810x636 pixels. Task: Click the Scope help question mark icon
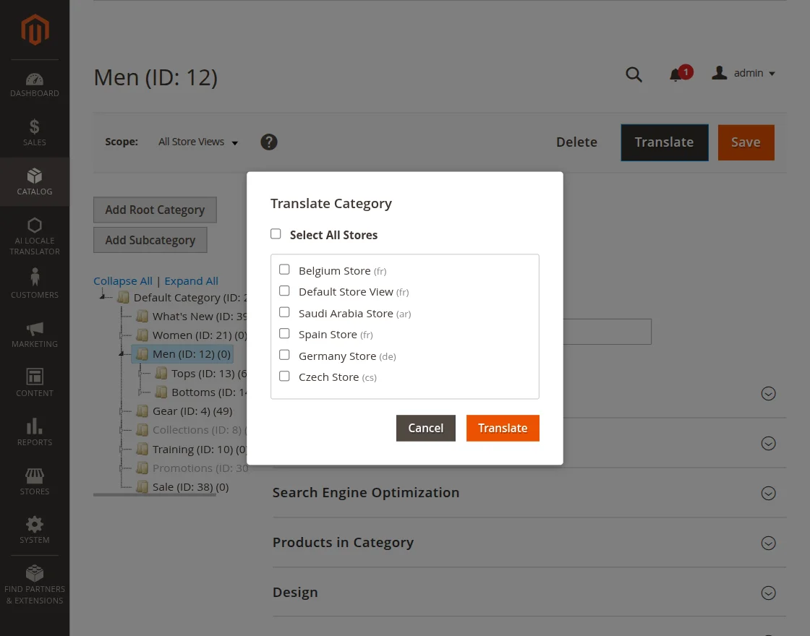[x=269, y=142]
